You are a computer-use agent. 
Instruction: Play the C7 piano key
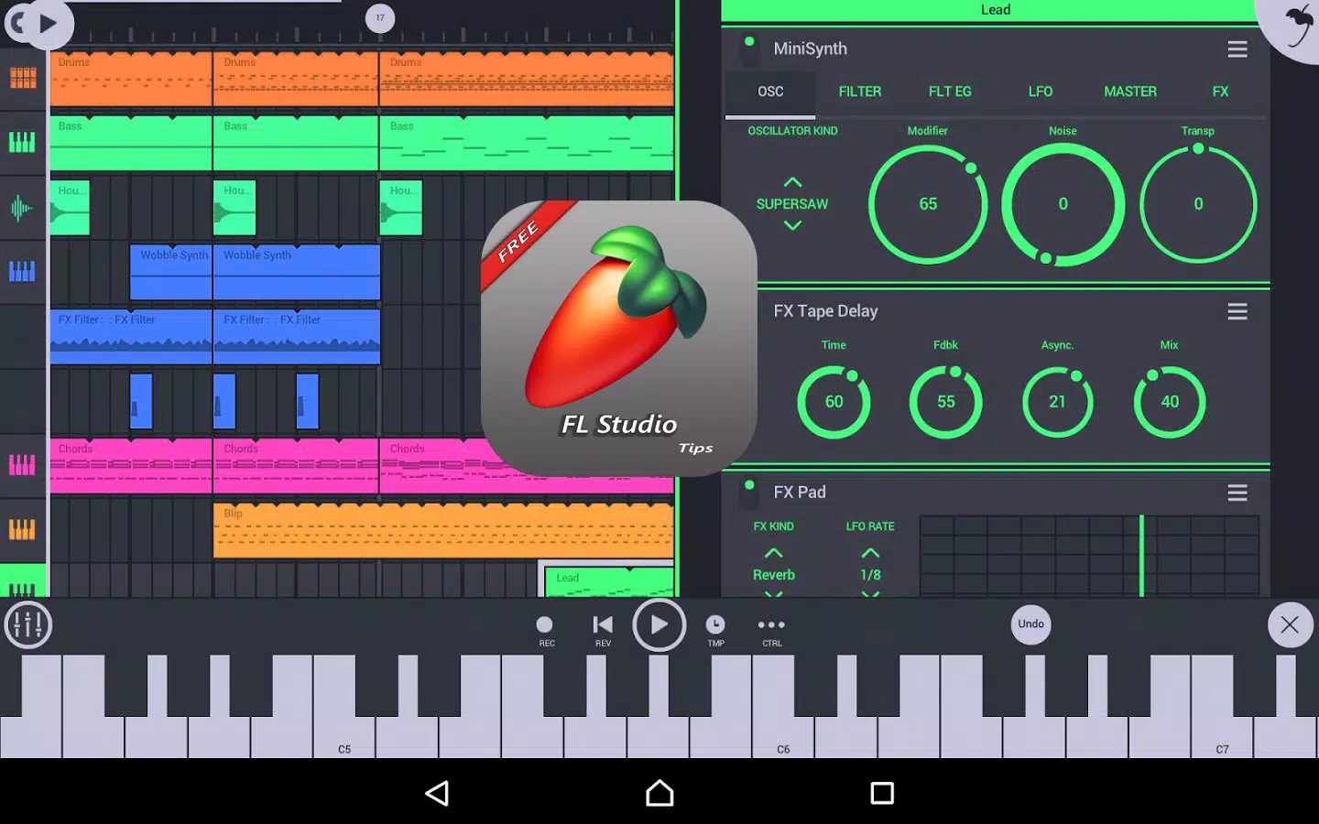(x=1222, y=706)
